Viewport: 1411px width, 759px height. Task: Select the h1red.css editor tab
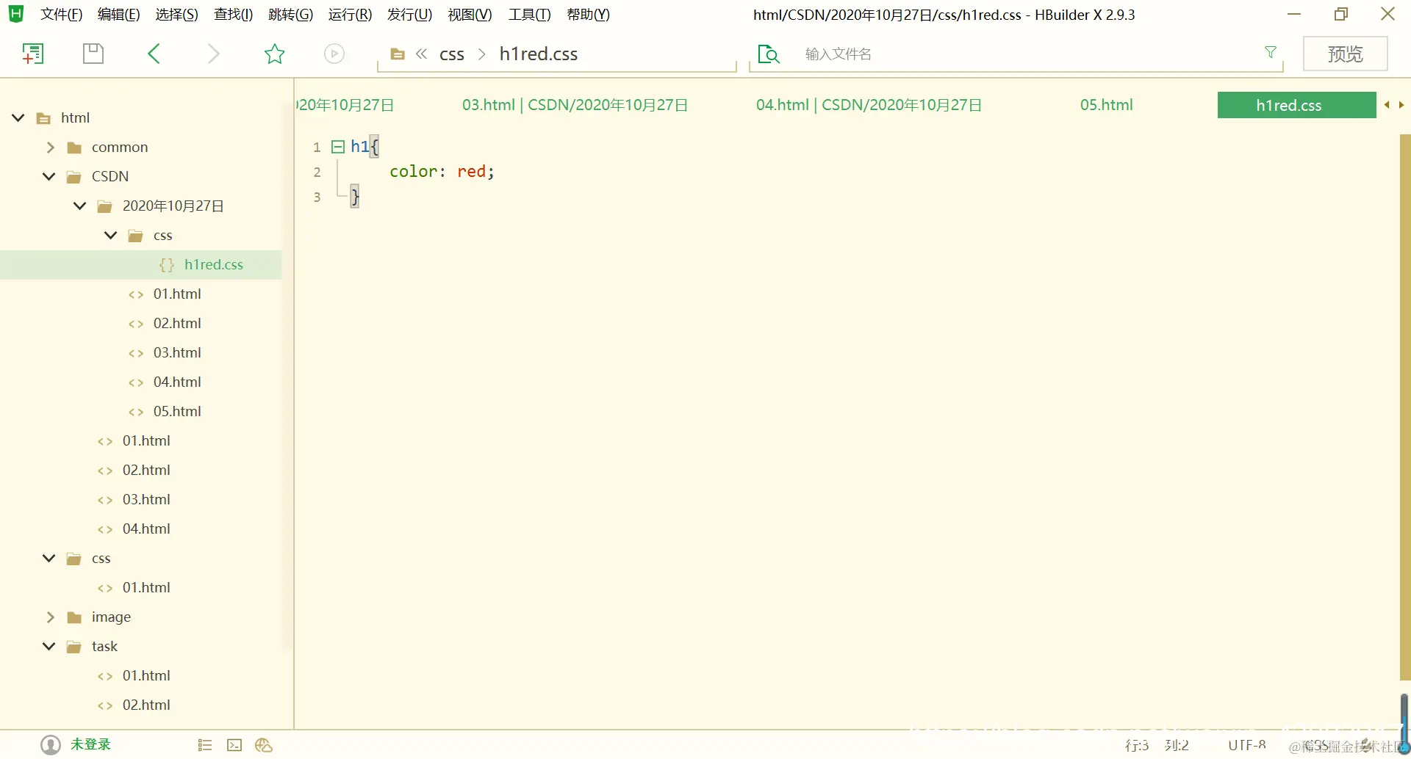point(1296,105)
